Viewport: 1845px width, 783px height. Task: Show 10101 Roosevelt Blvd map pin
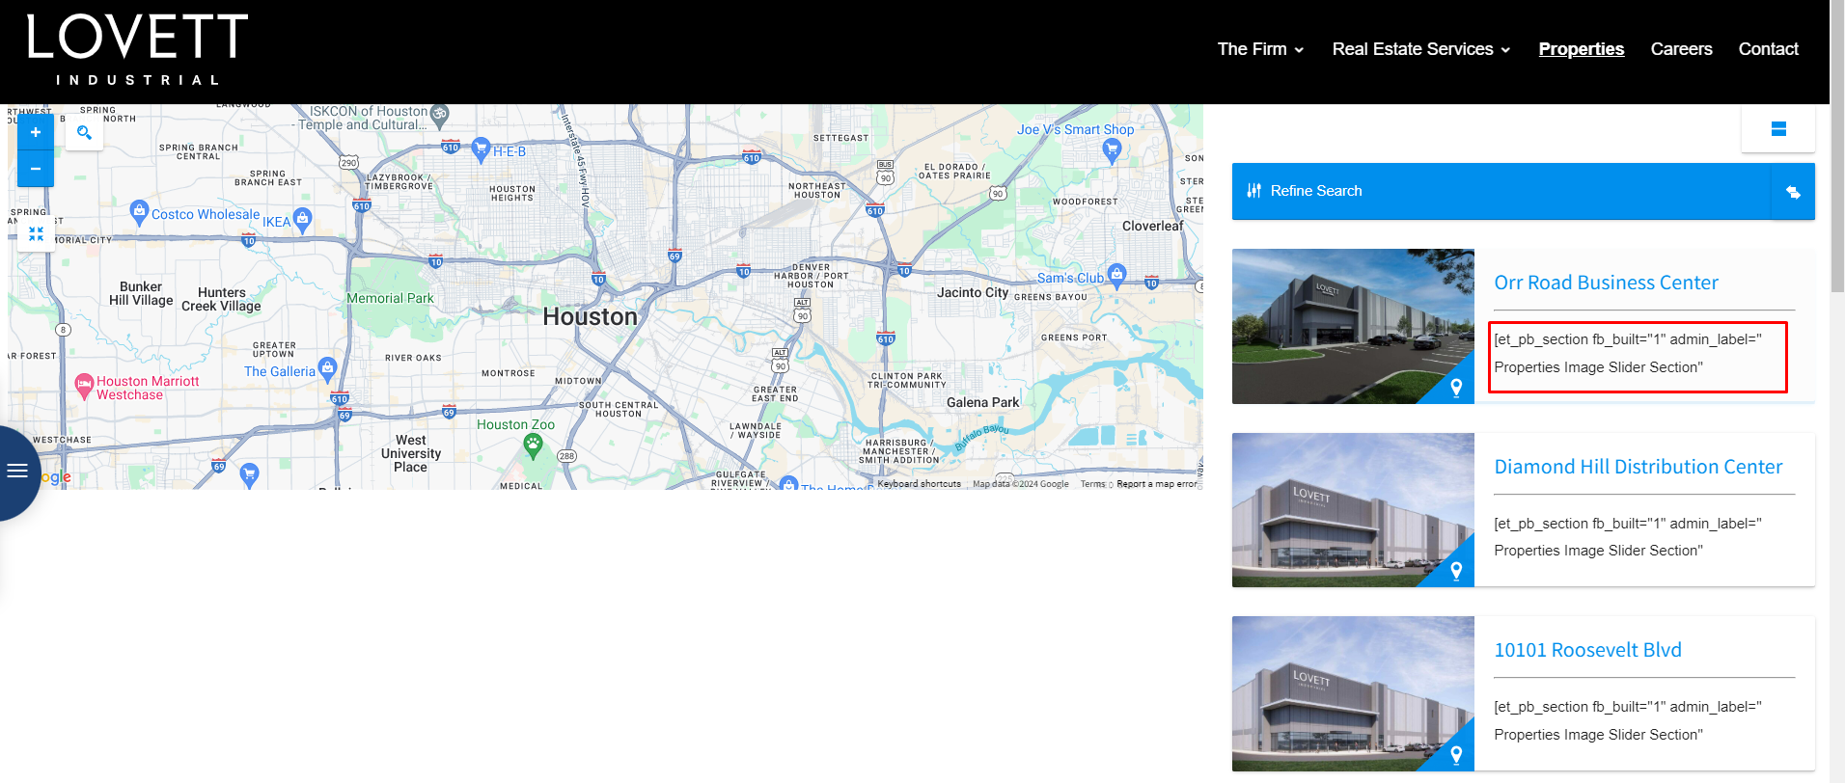1456,754
